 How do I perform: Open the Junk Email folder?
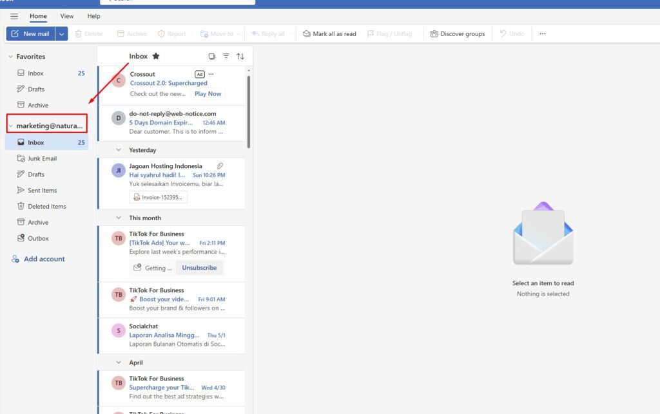point(46,158)
